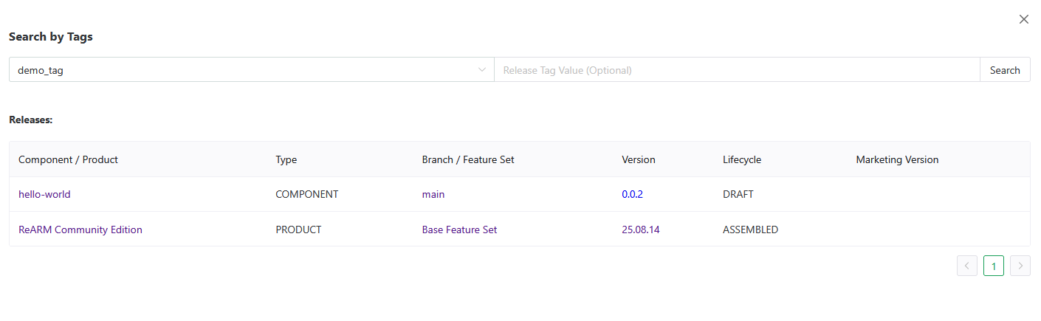Click the demo_tag tag selector field
1041x321 pixels.
(244, 70)
